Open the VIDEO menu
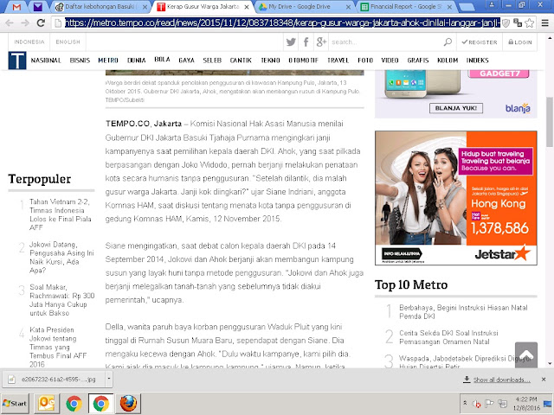 (390, 61)
